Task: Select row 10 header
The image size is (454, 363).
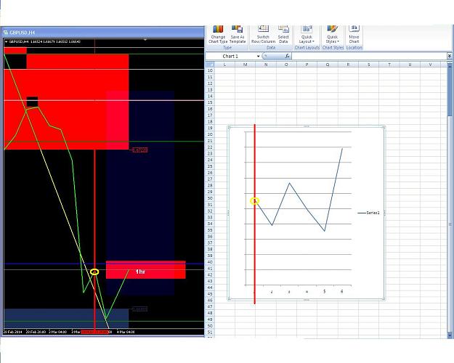Action: tap(210, 70)
